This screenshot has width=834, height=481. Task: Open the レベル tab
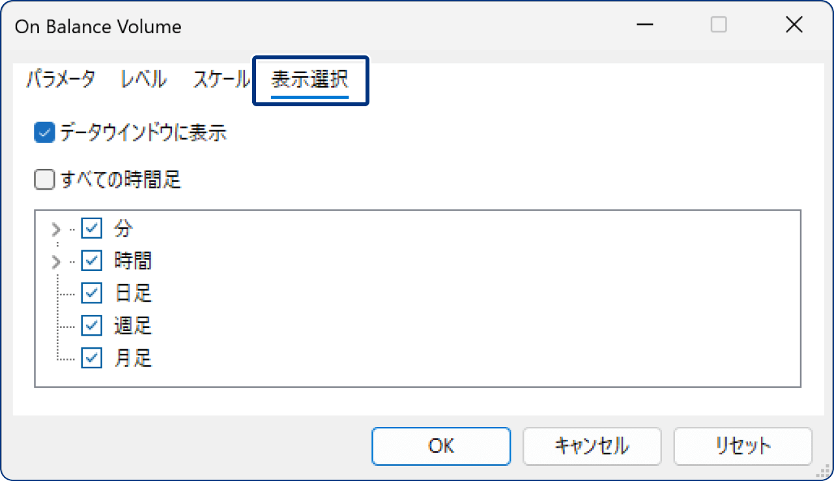(x=143, y=78)
